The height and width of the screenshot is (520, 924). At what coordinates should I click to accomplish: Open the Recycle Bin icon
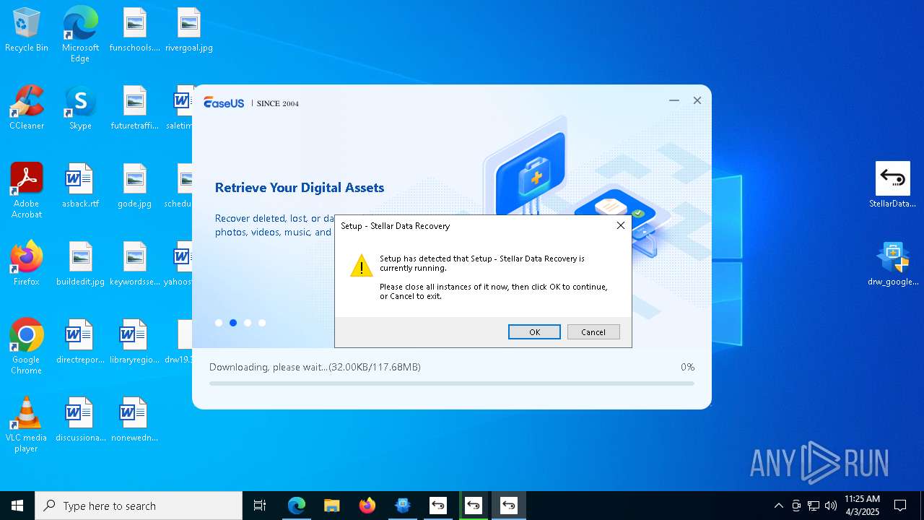27,30
